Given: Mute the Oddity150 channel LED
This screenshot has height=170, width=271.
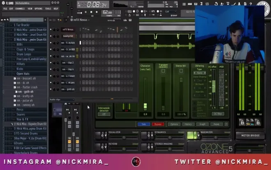Looking at the screenshot, I should (x=51, y=36).
